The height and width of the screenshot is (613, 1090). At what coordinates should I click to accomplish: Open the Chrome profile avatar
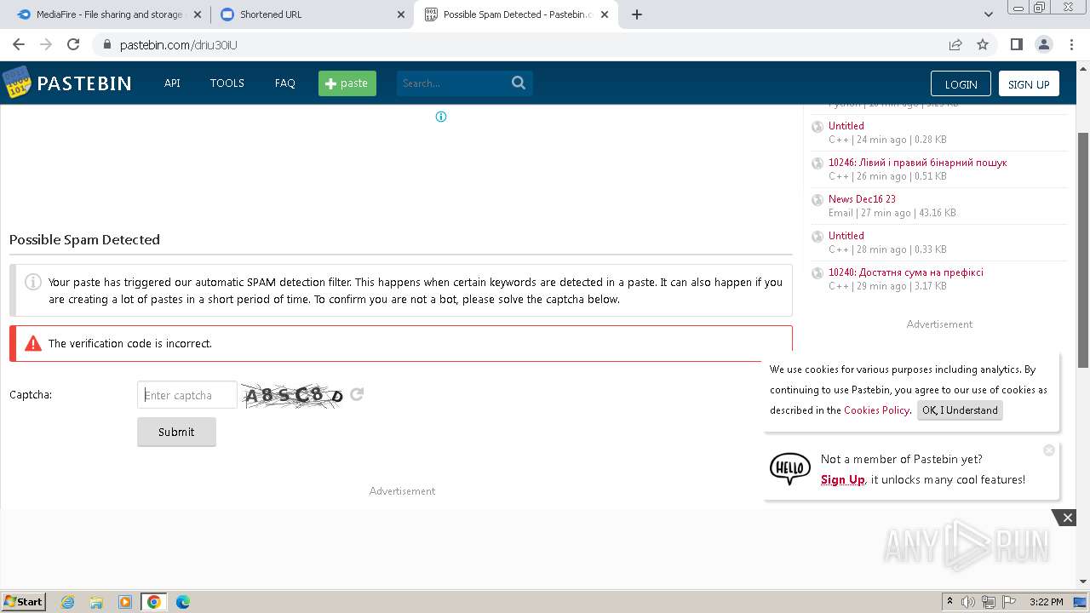1043,44
